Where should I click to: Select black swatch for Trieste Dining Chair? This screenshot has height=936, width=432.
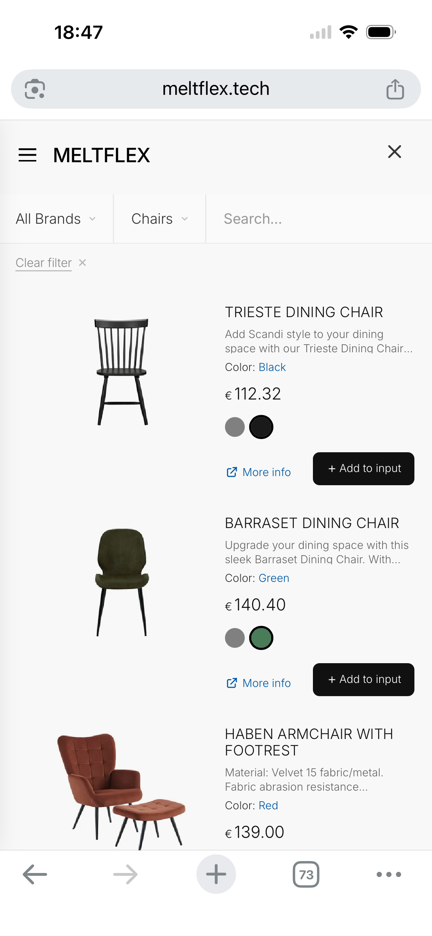point(261,427)
